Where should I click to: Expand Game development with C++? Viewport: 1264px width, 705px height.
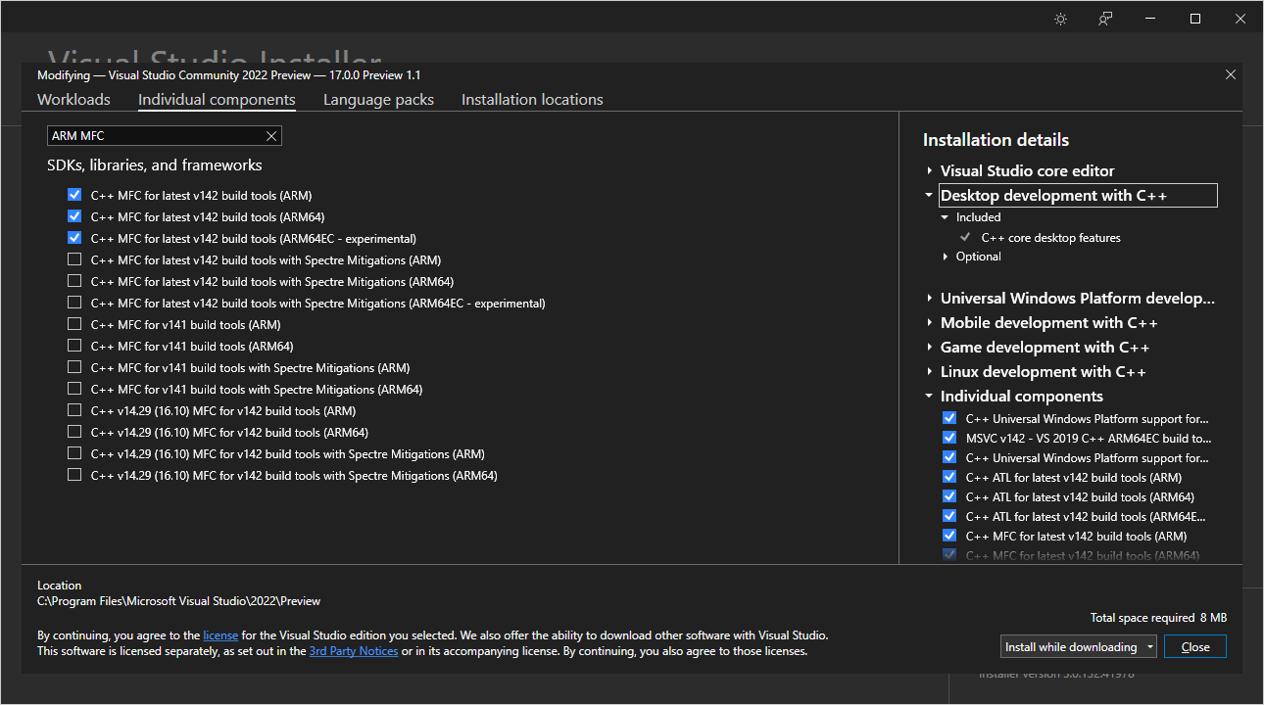(x=929, y=348)
